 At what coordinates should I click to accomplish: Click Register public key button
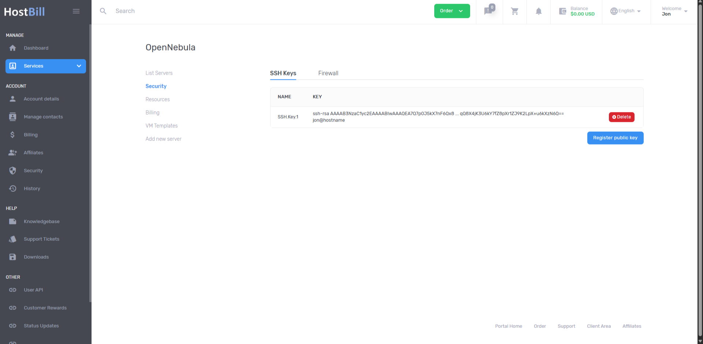point(615,138)
